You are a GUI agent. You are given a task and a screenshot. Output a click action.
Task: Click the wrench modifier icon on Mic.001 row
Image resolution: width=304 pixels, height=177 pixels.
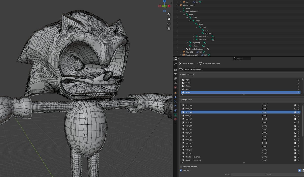tap(198, 52)
